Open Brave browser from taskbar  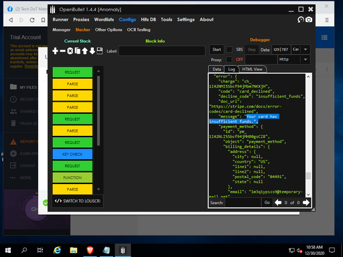pos(90,250)
